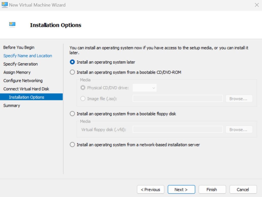The width and height of the screenshot is (262, 197).
Task: Open the Summary page in sidebar
Action: tap(12, 106)
